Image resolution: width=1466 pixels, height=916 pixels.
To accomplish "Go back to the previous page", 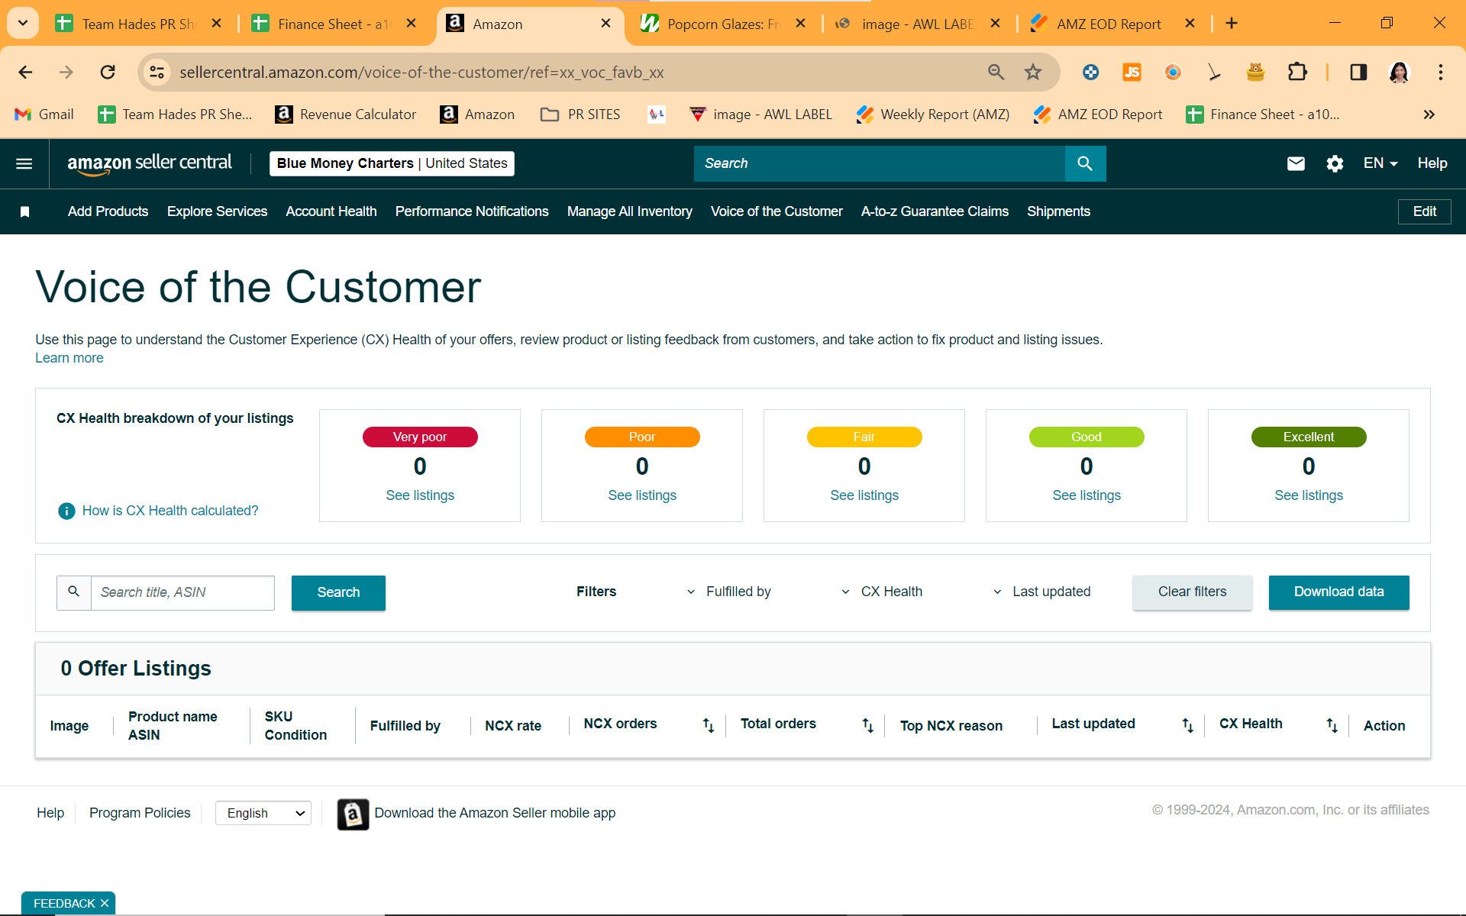I will tap(25, 73).
